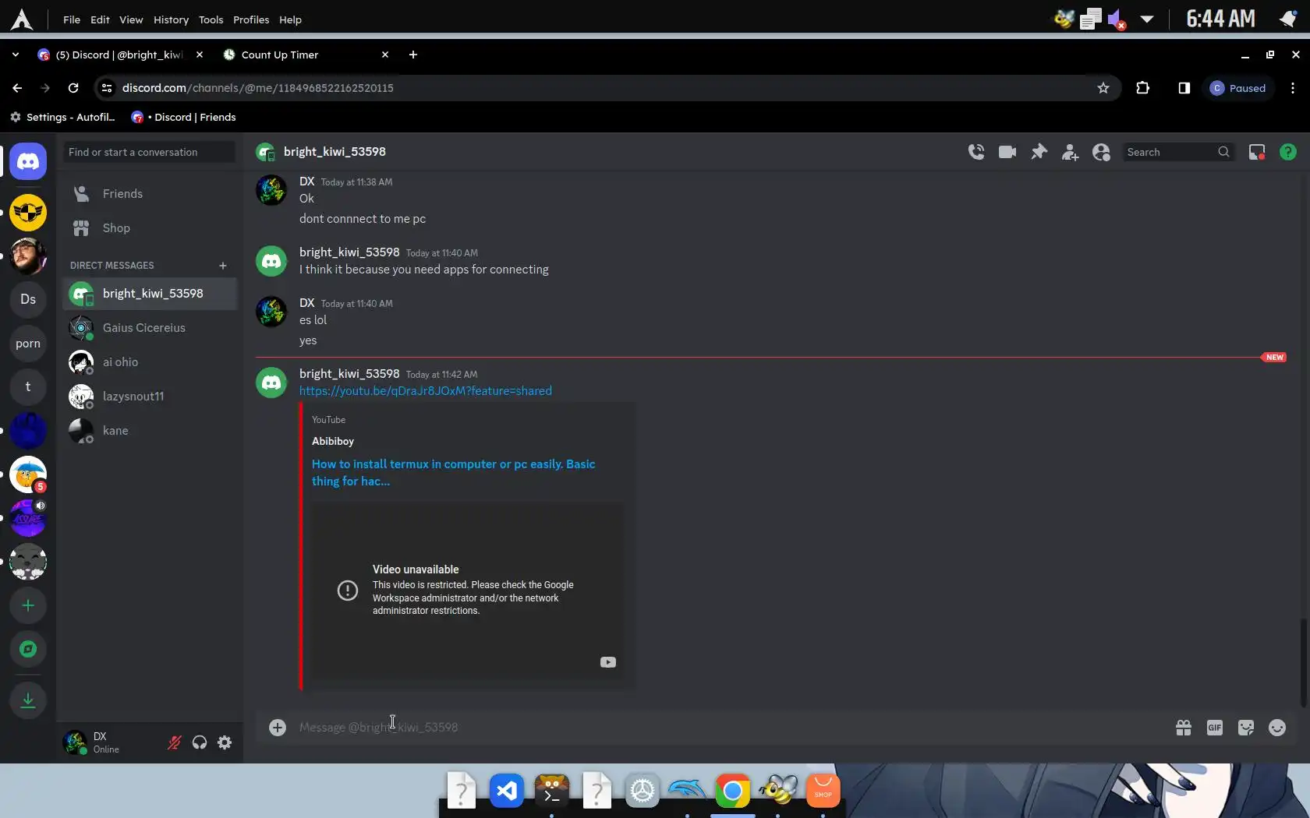Open Chrome's three-dot menu

[x=1293, y=88]
